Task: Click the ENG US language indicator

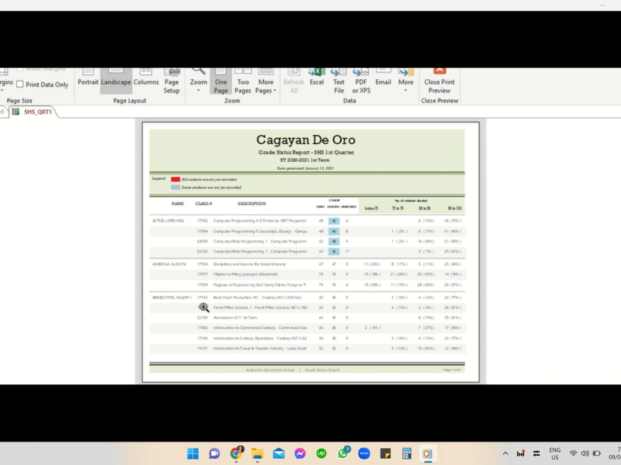Action: pyautogui.click(x=555, y=454)
